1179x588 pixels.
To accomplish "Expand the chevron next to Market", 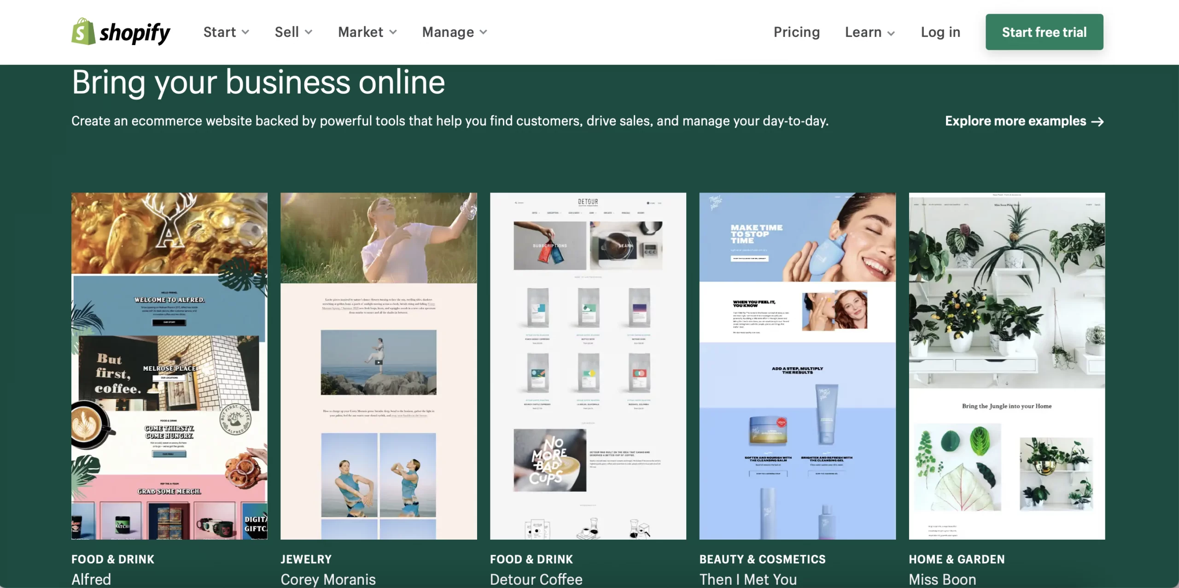I will tap(393, 32).
